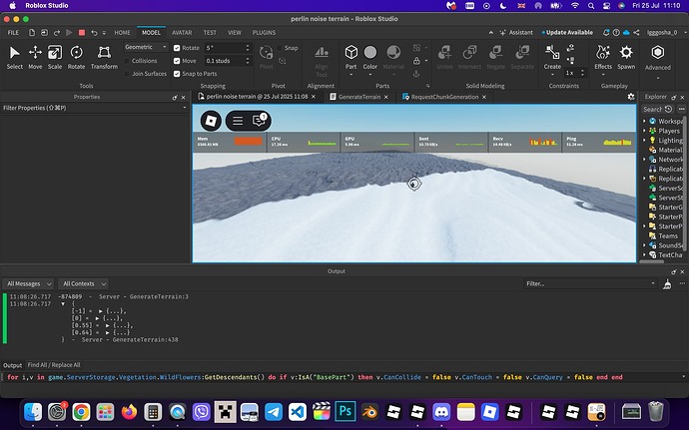Image resolution: width=689 pixels, height=430 pixels.
Task: Open viewport settings gear
Action: [631, 97]
